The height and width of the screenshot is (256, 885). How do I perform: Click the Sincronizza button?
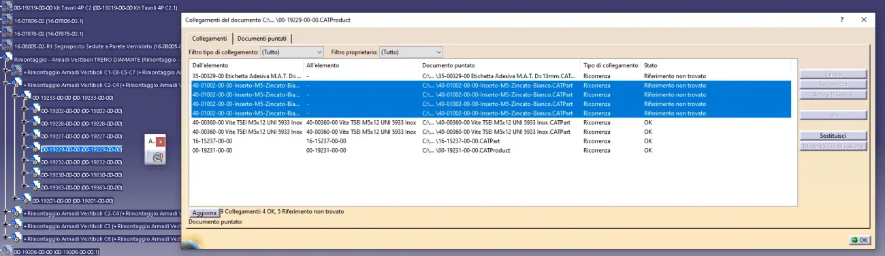[x=833, y=84]
